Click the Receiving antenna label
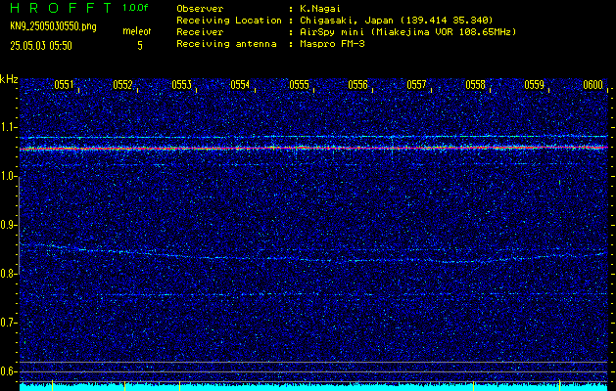The image size is (616, 391). pos(226,44)
